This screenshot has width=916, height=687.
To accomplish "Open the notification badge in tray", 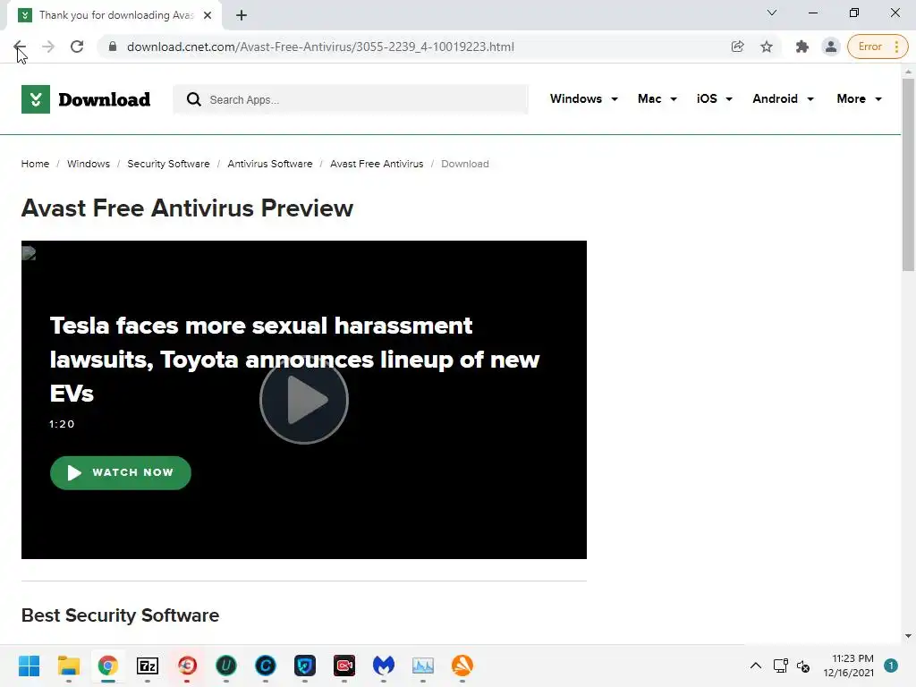I will (x=891, y=666).
